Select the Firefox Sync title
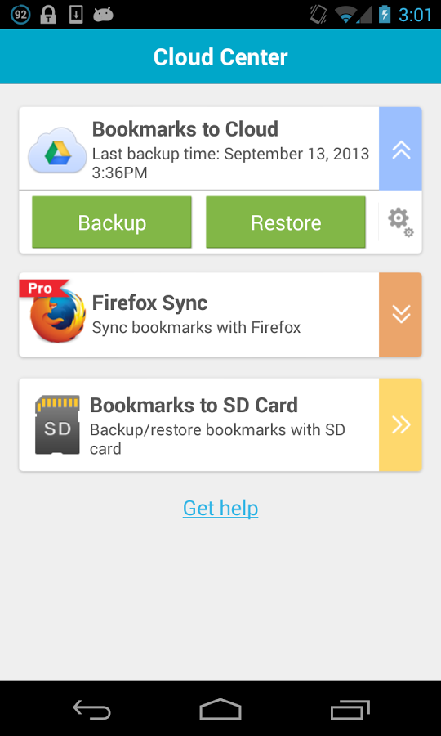Image resolution: width=441 pixels, height=736 pixels. click(149, 303)
